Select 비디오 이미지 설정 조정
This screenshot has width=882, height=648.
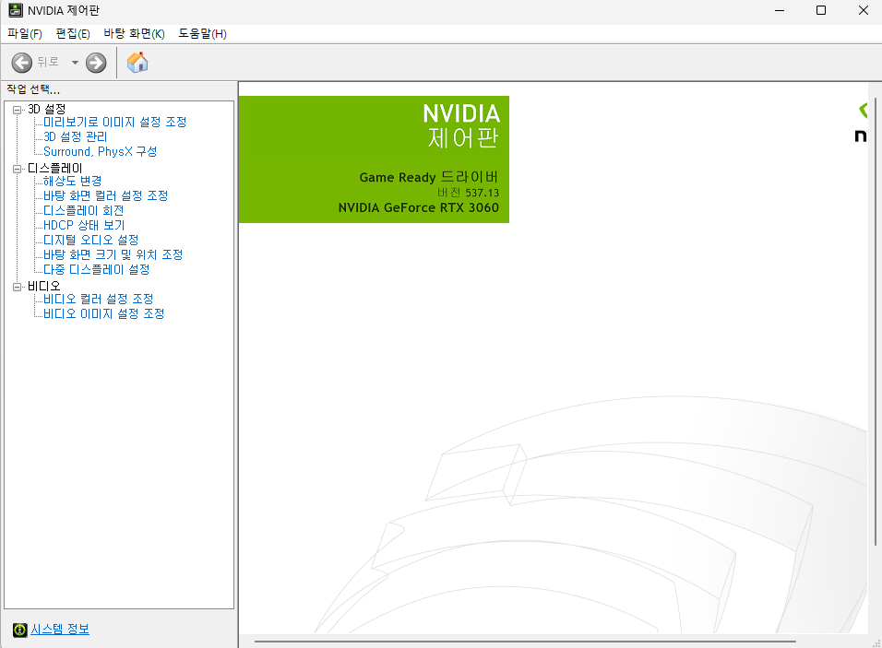click(104, 313)
